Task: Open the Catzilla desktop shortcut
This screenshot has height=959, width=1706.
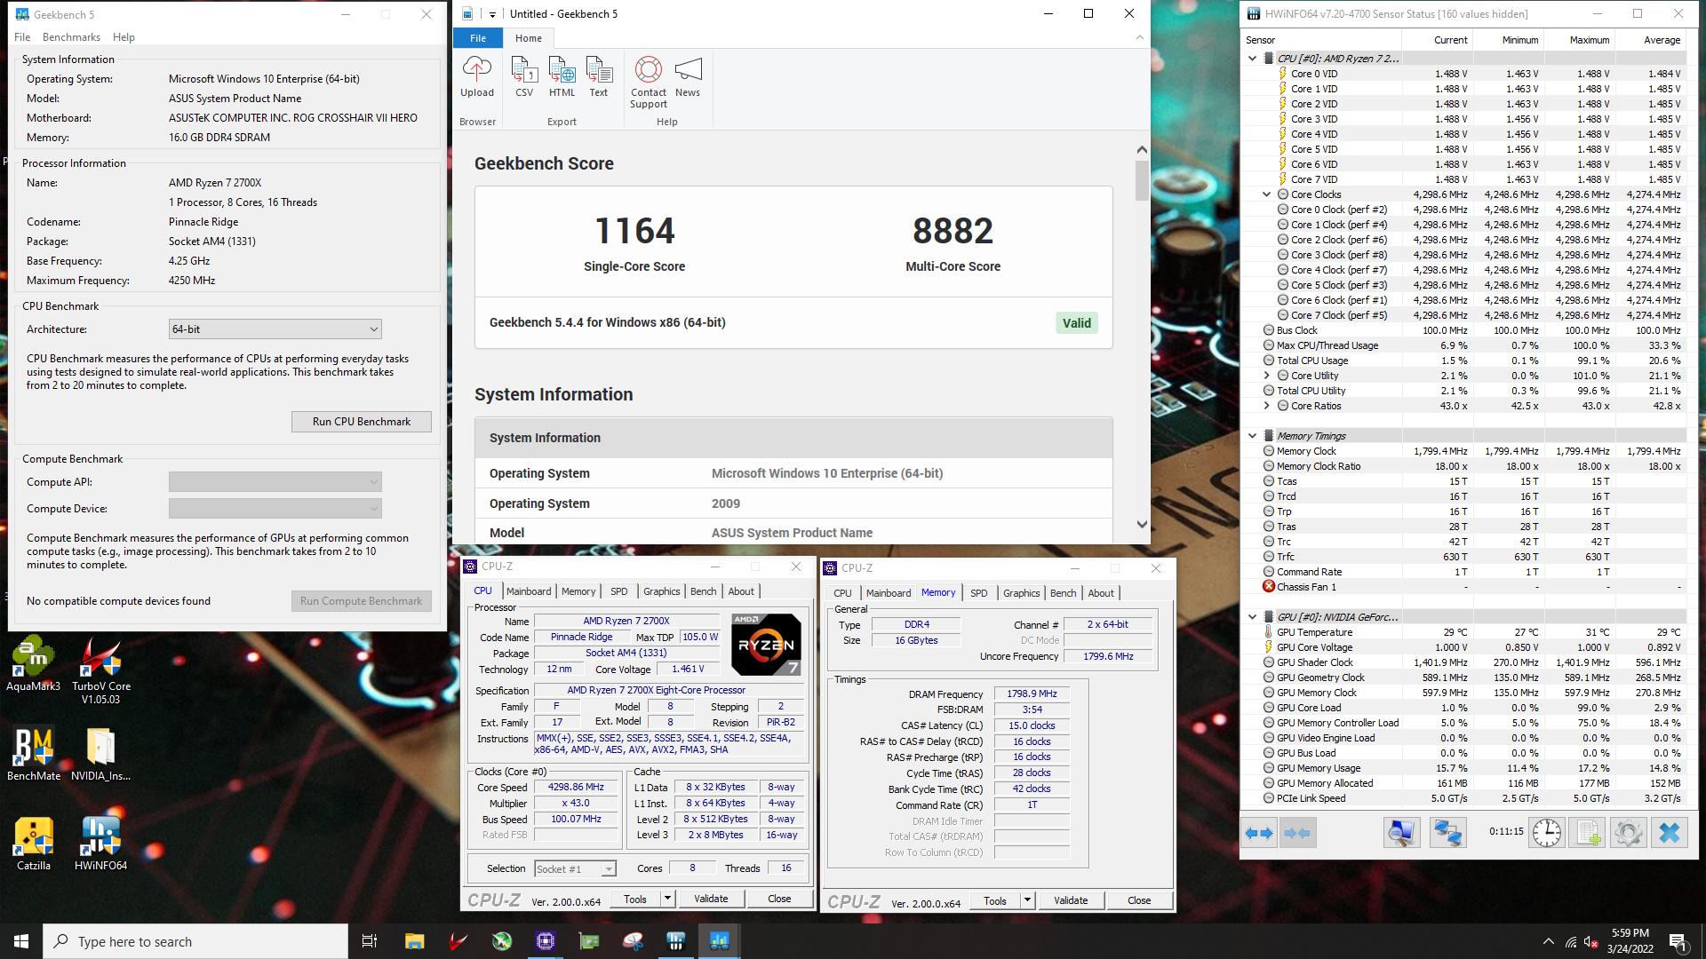Action: [34, 844]
